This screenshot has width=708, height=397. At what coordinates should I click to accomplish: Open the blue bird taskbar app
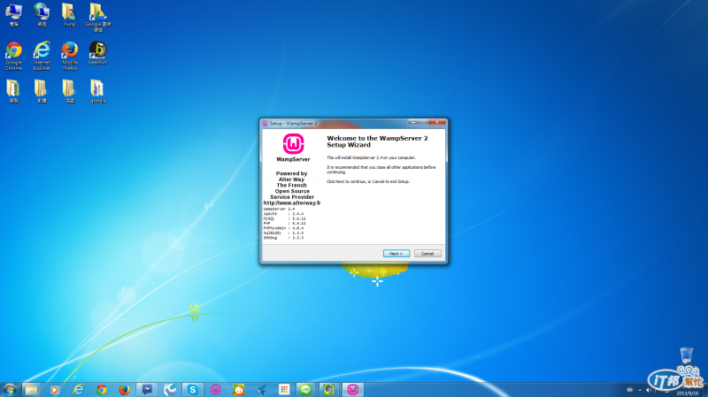pyautogui.click(x=261, y=390)
